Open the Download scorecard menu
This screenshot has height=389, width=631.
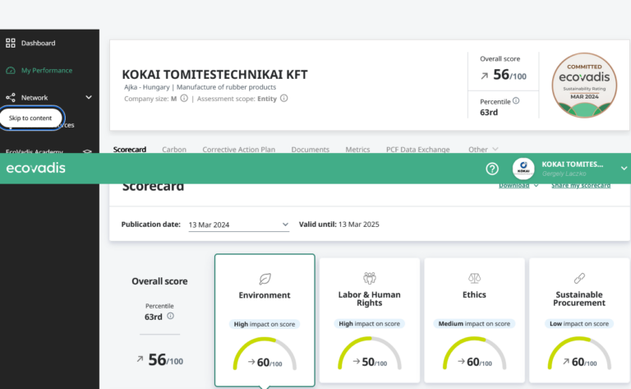pos(518,186)
